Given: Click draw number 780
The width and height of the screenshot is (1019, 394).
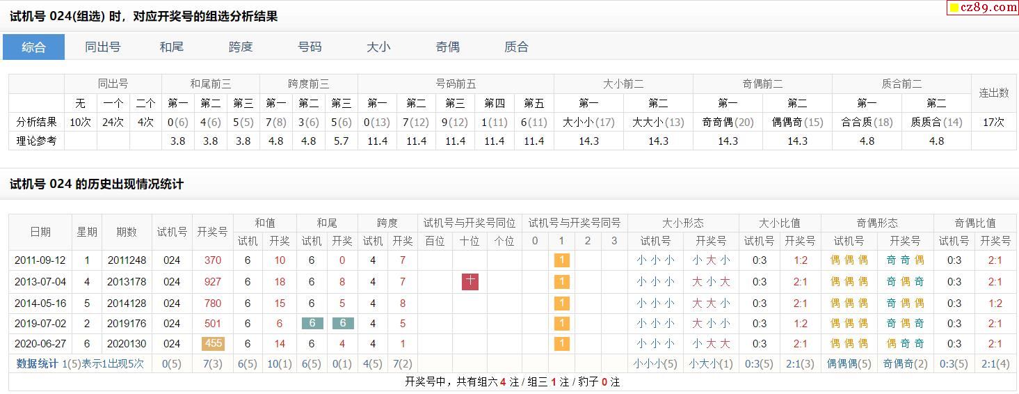Looking at the screenshot, I should coord(213,304).
